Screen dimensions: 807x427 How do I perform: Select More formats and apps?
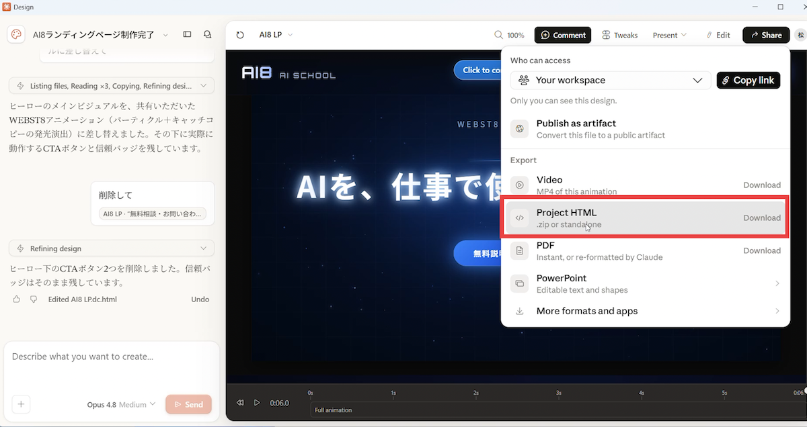pos(646,311)
